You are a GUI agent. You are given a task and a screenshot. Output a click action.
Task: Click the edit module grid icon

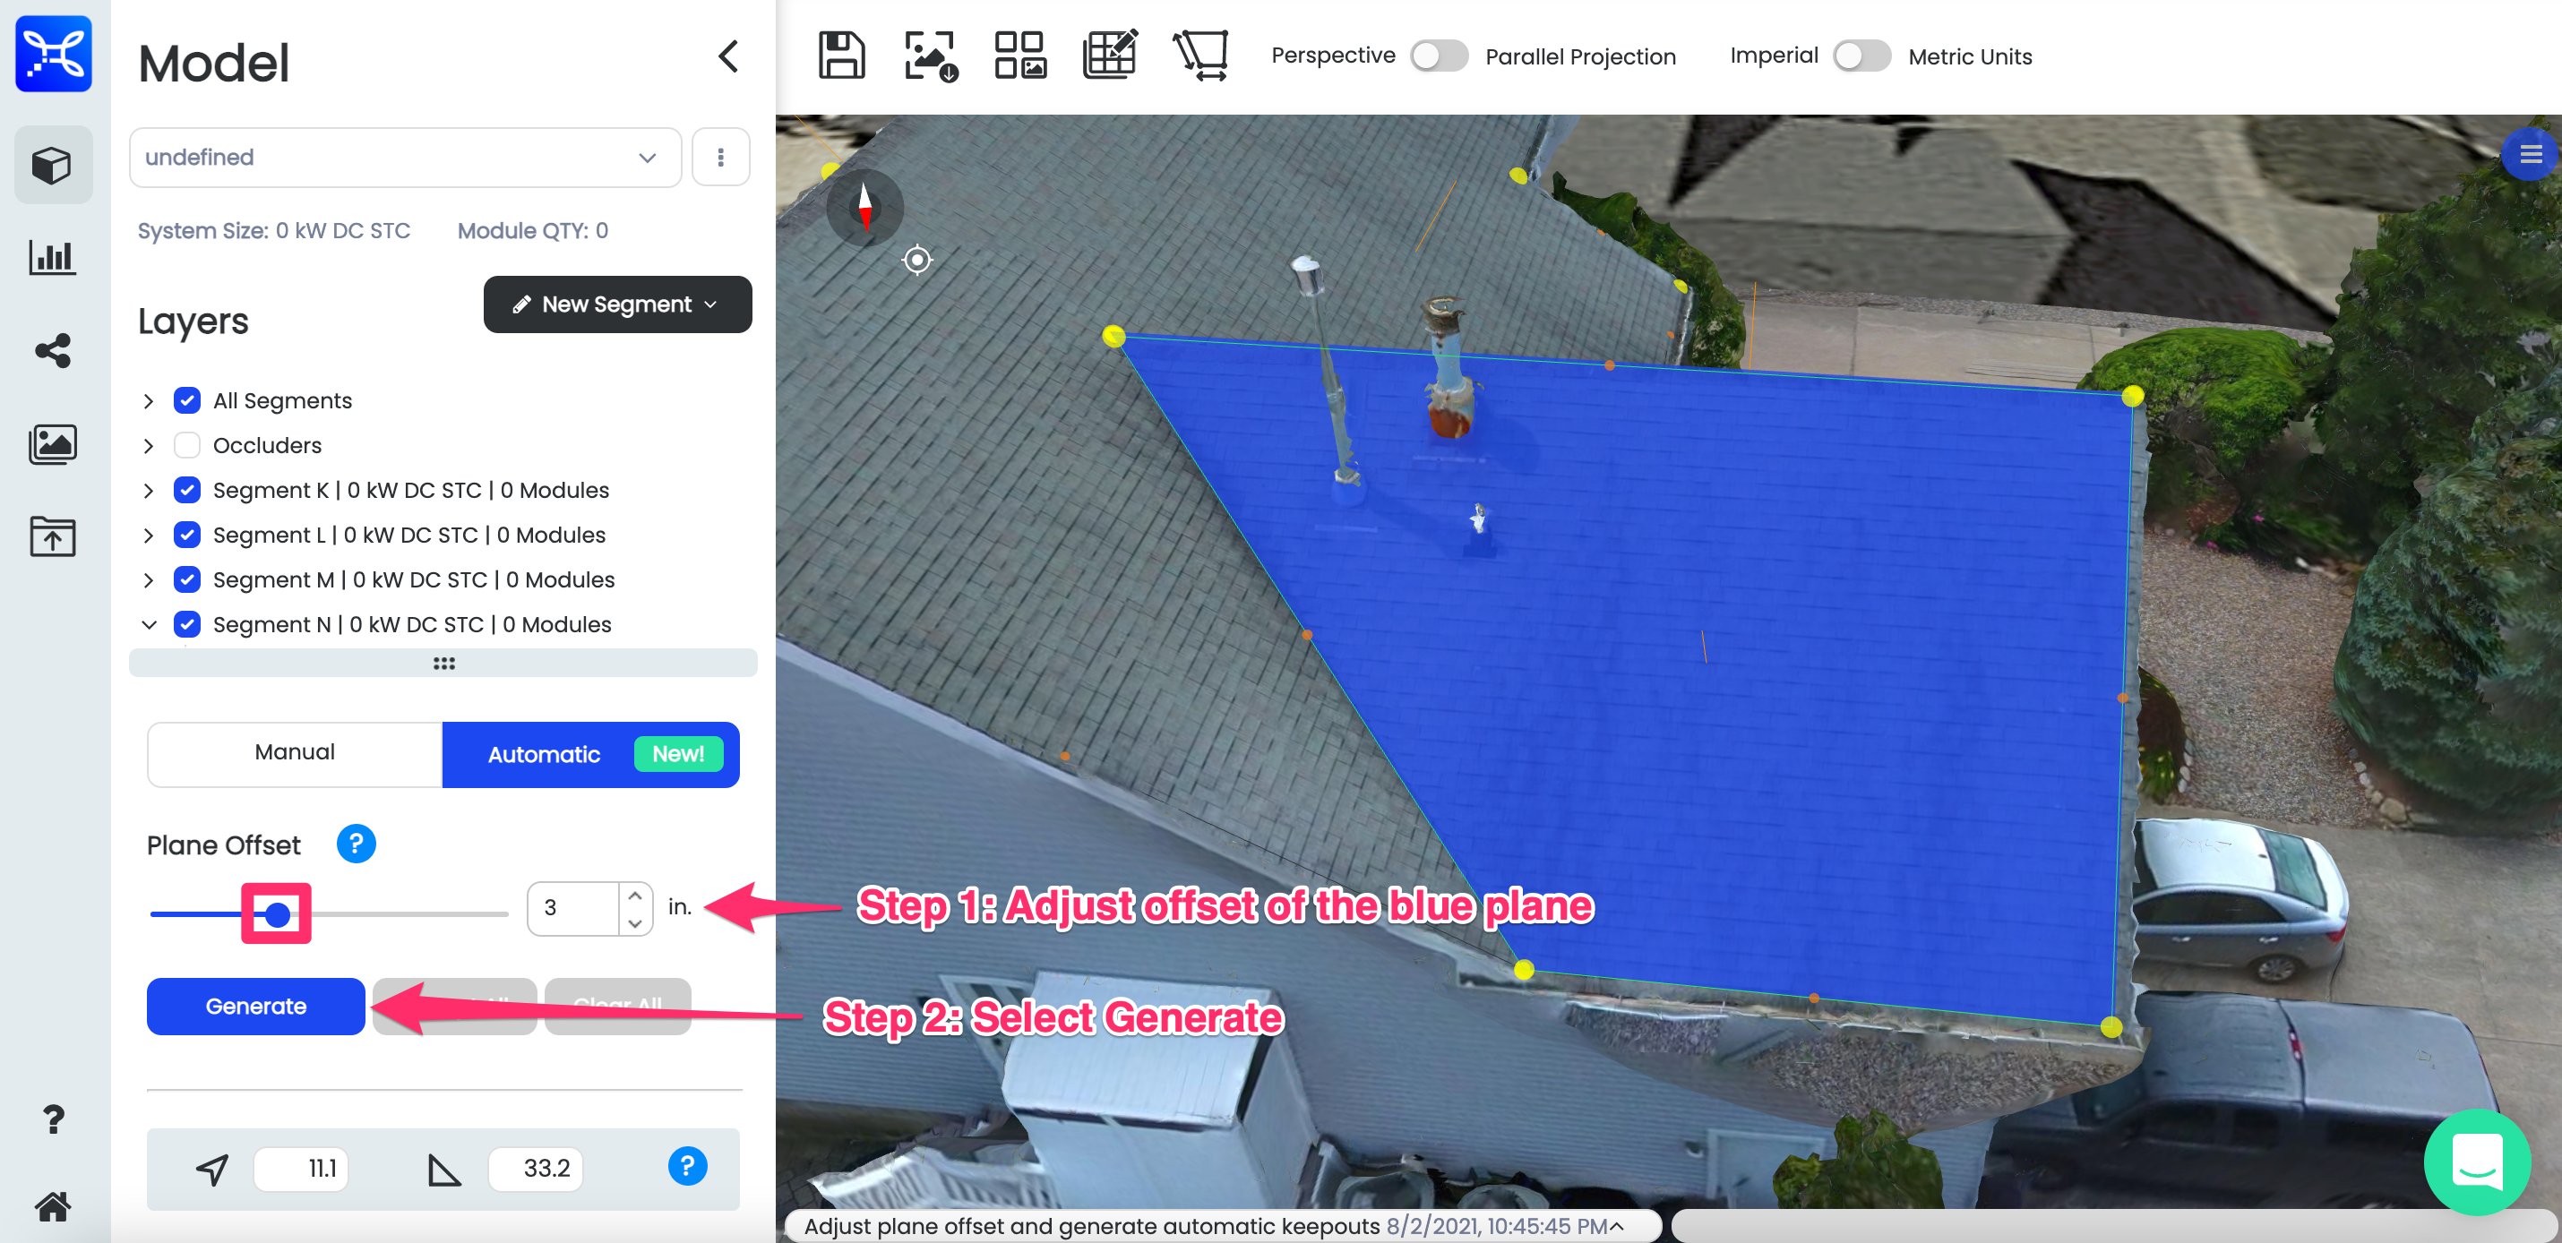click(x=1109, y=55)
